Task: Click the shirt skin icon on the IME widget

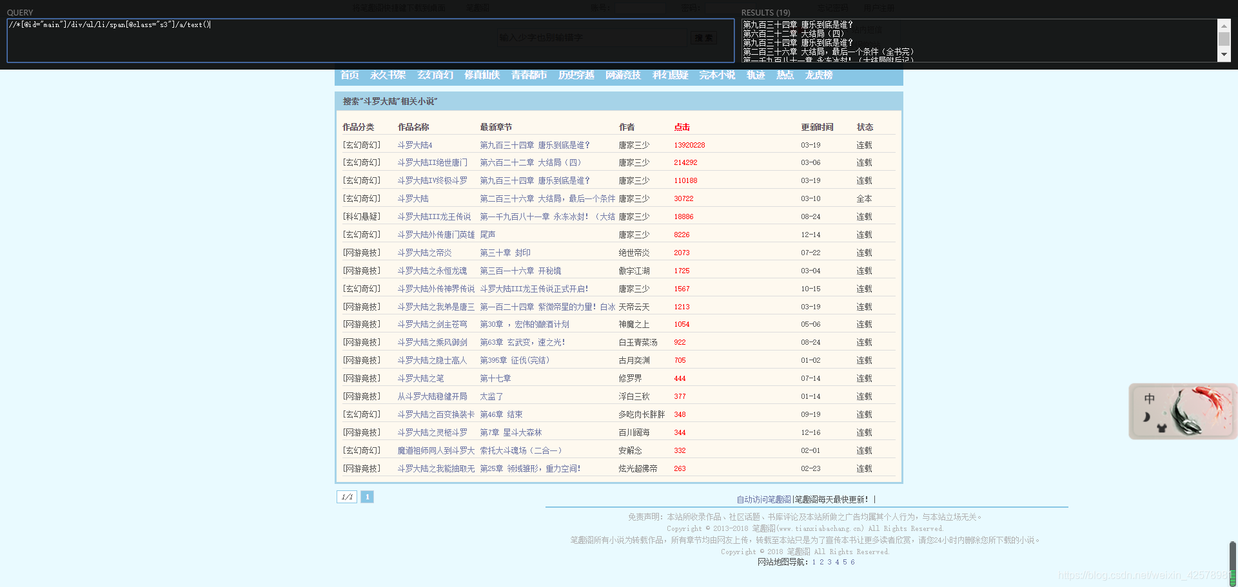Action: point(1162,427)
